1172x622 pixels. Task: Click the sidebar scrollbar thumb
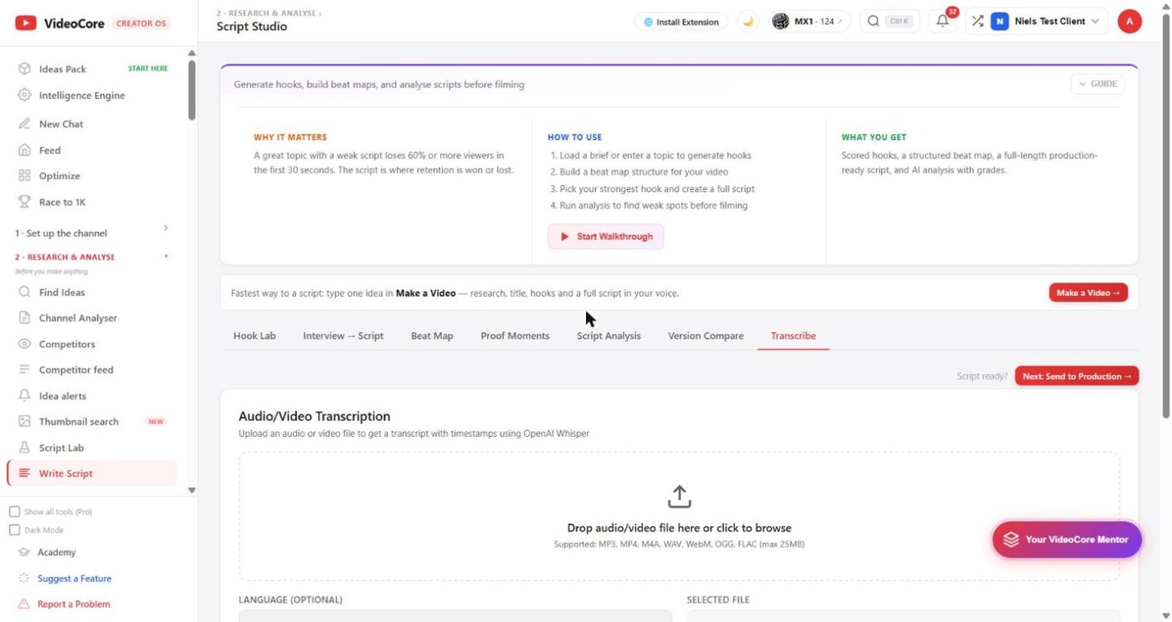coord(192,89)
